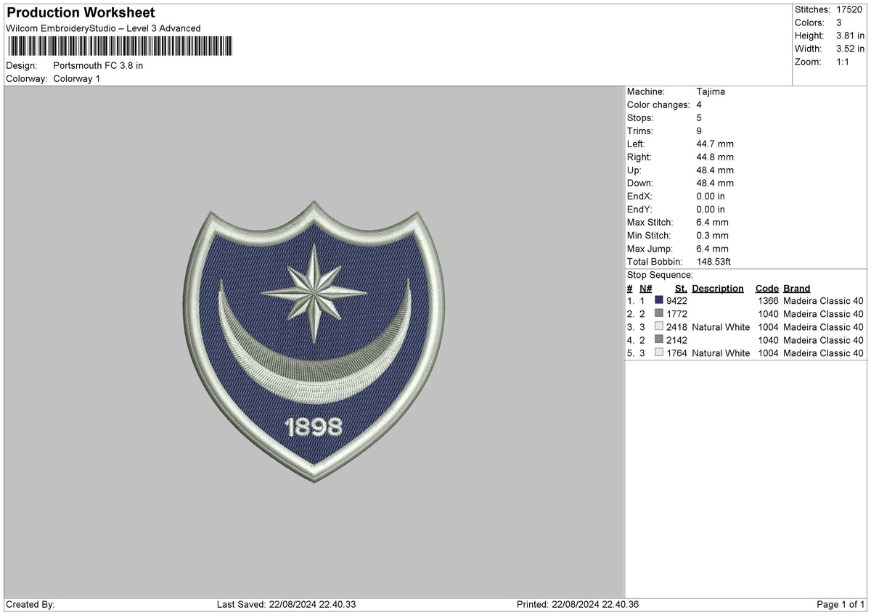Click the gray swatch beside 1772
Image resolution: width=871 pixels, height=615 pixels.
tap(659, 313)
